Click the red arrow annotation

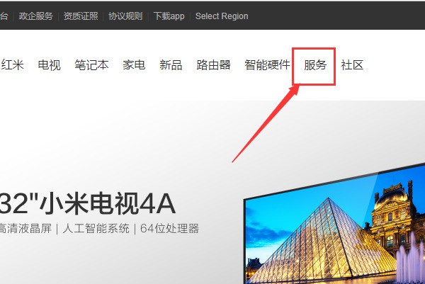point(266,123)
